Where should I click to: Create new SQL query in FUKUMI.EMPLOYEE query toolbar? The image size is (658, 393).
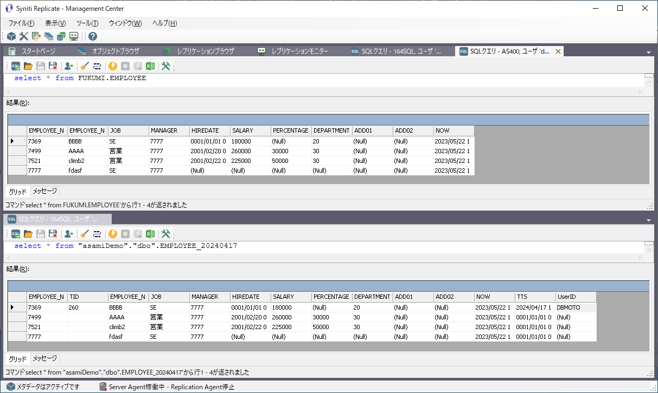click(x=16, y=66)
